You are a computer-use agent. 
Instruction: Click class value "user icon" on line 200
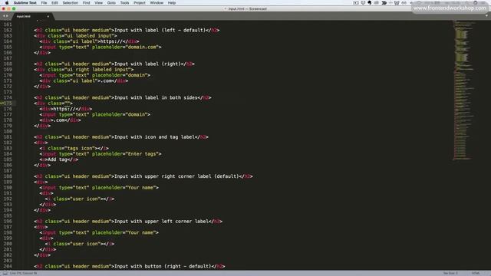[x=85, y=244]
